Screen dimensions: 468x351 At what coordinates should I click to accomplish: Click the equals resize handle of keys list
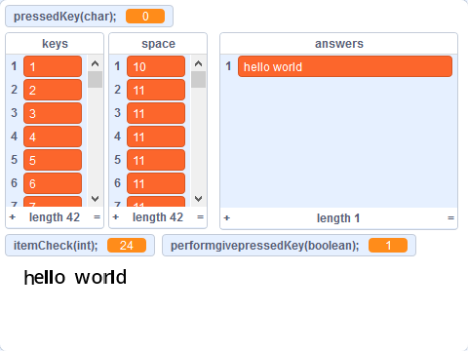97,217
